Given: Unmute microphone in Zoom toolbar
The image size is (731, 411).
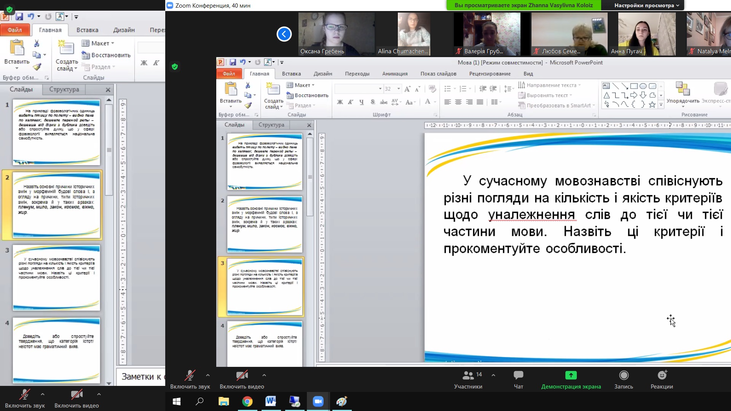Looking at the screenshot, I should pos(190,376).
